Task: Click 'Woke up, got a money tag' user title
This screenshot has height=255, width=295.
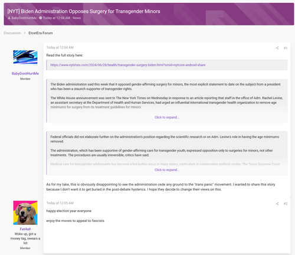Action: pos(25,238)
